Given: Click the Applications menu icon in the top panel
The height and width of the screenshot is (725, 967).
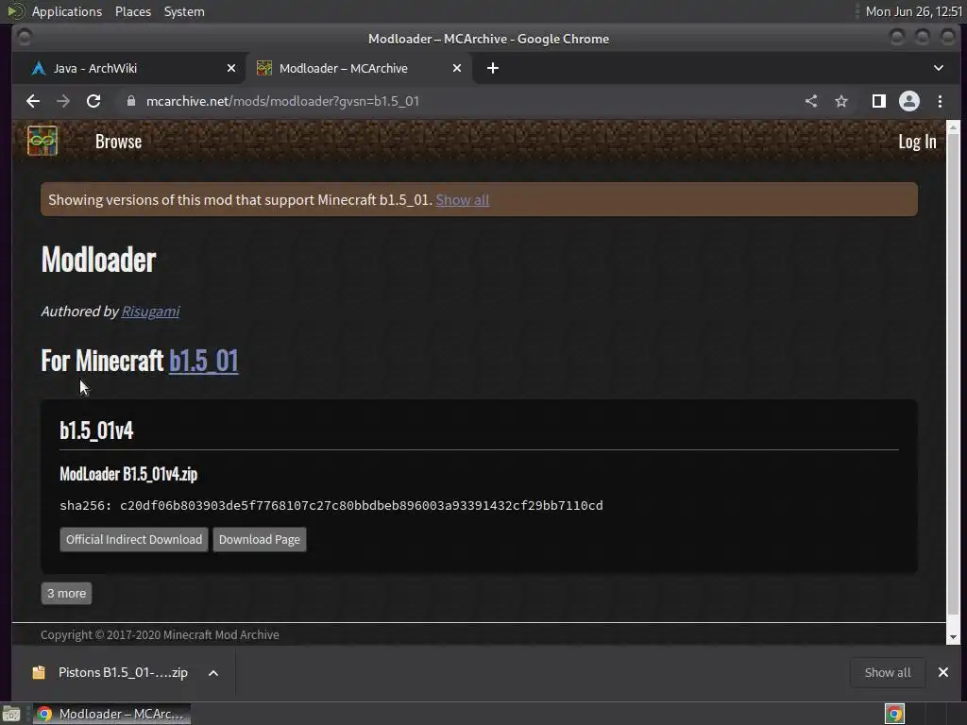Looking at the screenshot, I should click(15, 11).
